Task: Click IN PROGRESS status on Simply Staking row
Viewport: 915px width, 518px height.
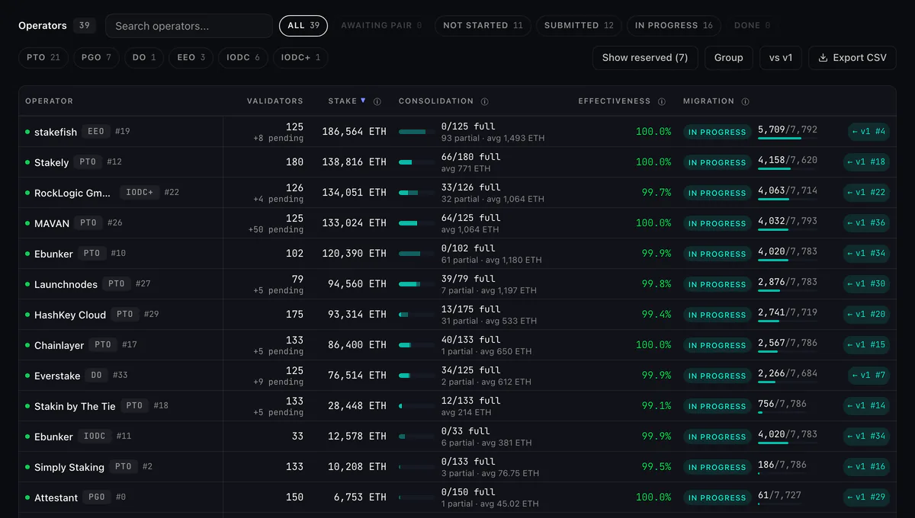Action: [x=717, y=467]
